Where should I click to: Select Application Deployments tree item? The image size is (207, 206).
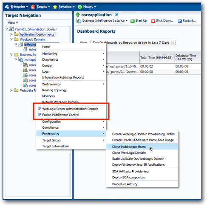(x=37, y=34)
